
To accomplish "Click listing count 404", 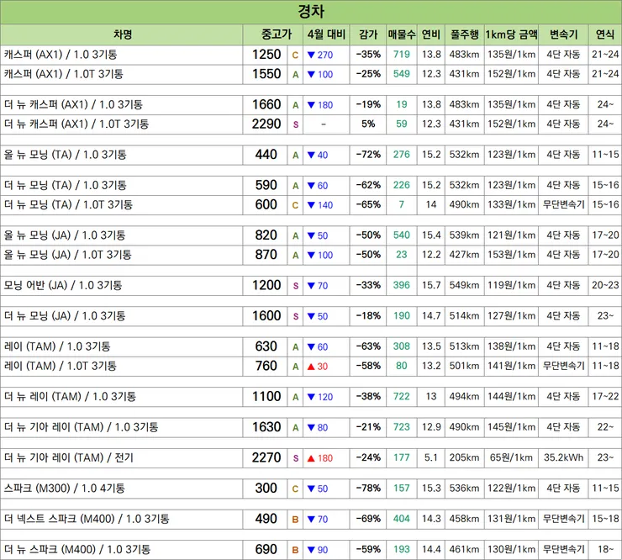I will pyautogui.click(x=402, y=519).
